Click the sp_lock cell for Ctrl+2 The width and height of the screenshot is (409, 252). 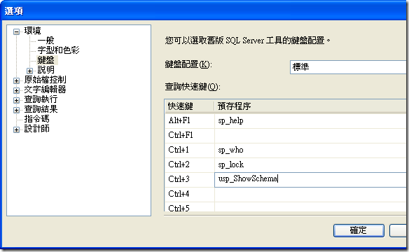tap(310, 164)
